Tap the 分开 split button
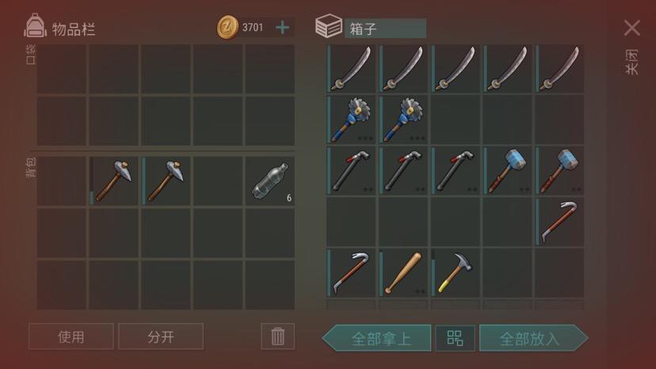Image resolution: width=656 pixels, height=369 pixels. [161, 337]
